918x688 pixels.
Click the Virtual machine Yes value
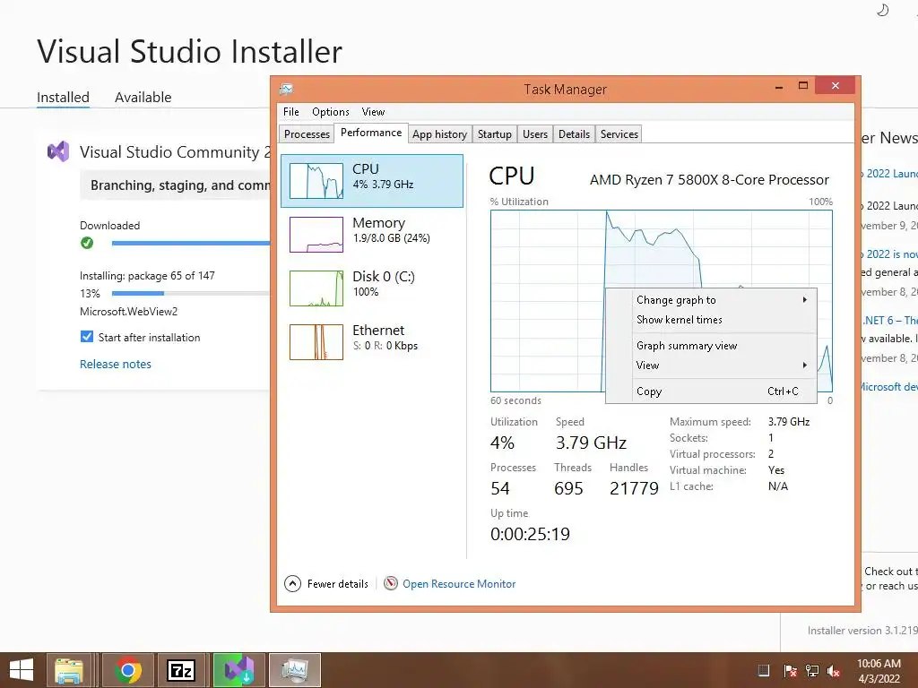(775, 469)
